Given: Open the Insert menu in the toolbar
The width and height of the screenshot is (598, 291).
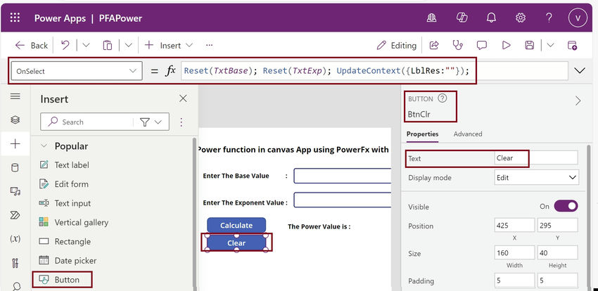Looking at the screenshot, I should 169,45.
